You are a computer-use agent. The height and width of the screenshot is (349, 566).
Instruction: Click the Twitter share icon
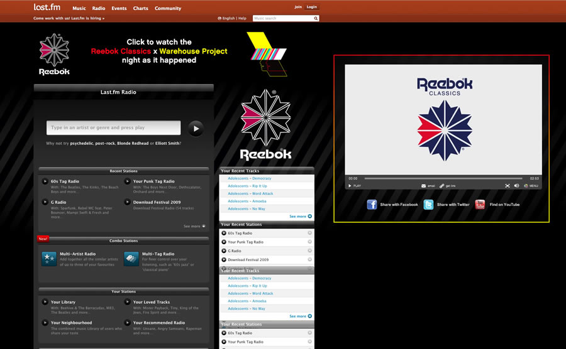click(x=428, y=205)
